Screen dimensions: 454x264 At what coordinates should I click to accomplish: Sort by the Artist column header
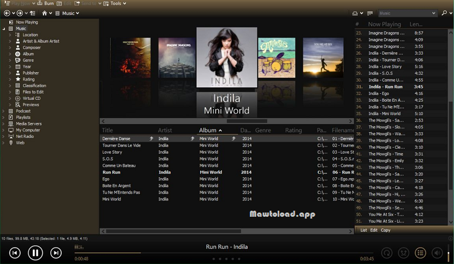pyautogui.click(x=165, y=130)
